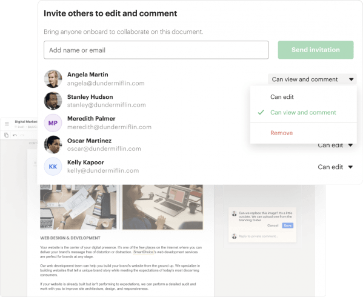The width and height of the screenshot is (363, 297).
Task: Click the undo arrow icon
Action: (x=15, y=135)
